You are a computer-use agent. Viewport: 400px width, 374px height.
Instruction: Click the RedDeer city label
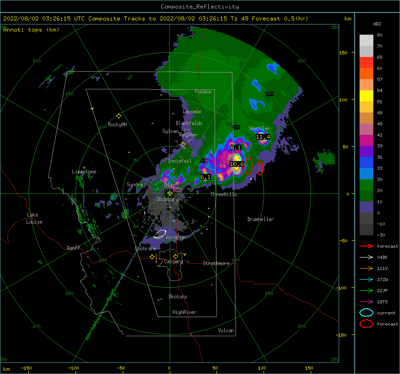point(188,135)
